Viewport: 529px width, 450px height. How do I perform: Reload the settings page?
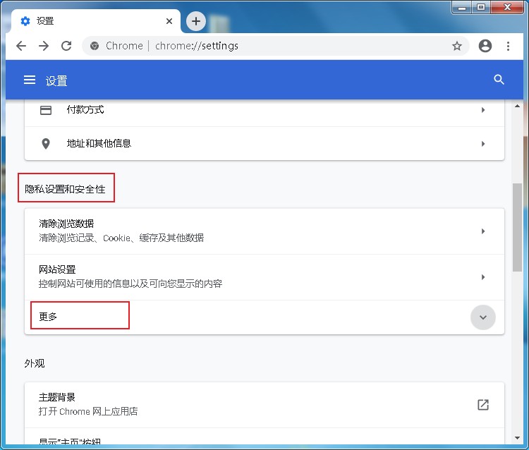[66, 46]
